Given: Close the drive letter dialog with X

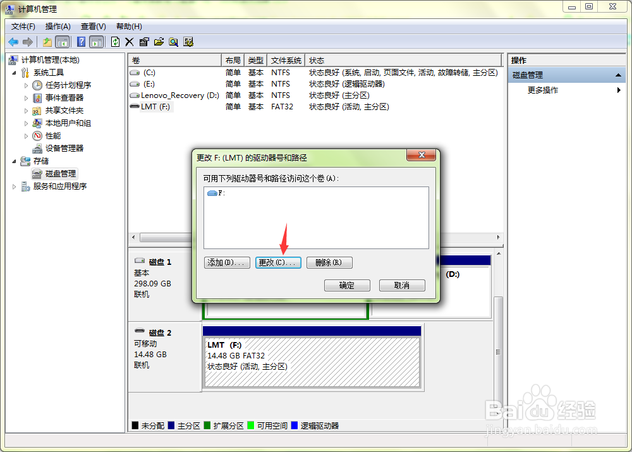Looking at the screenshot, I should 421,155.
